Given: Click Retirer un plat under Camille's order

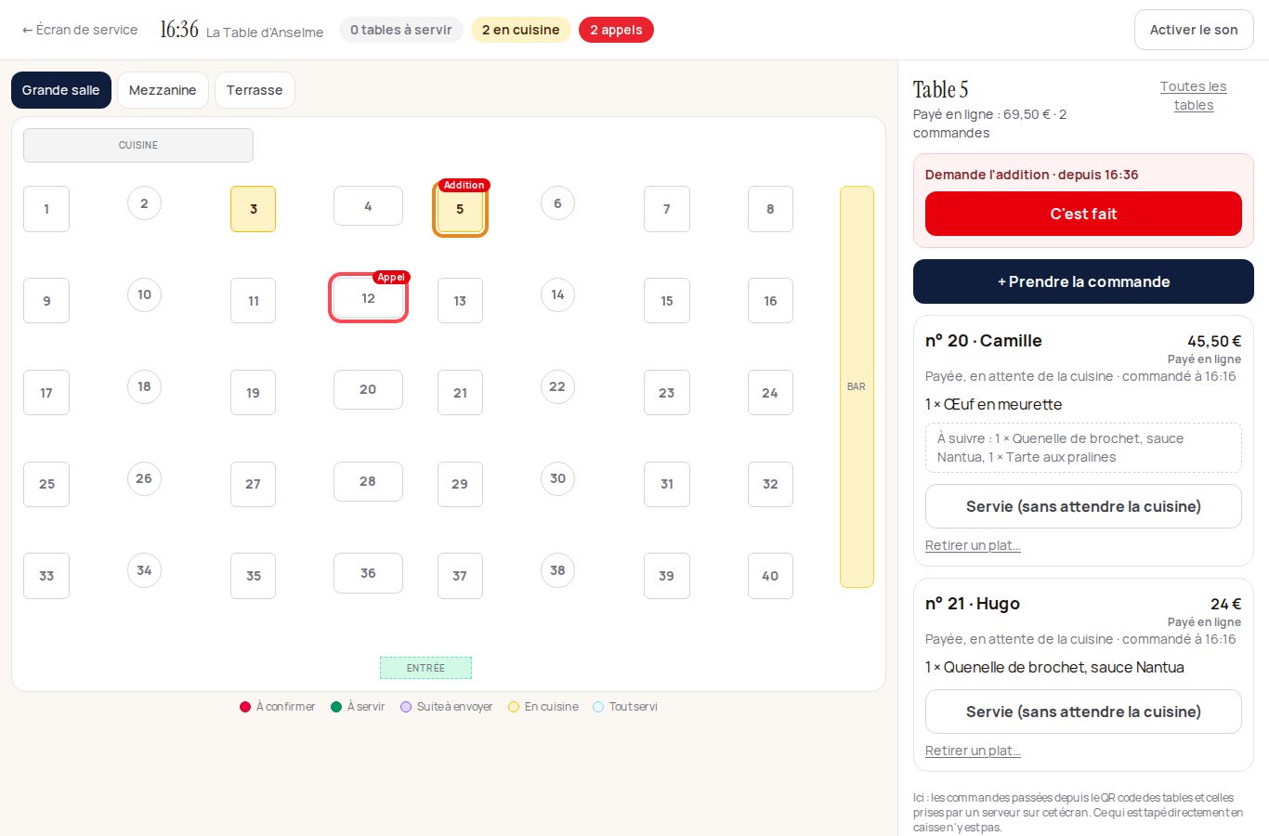Looking at the screenshot, I should click(973, 545).
